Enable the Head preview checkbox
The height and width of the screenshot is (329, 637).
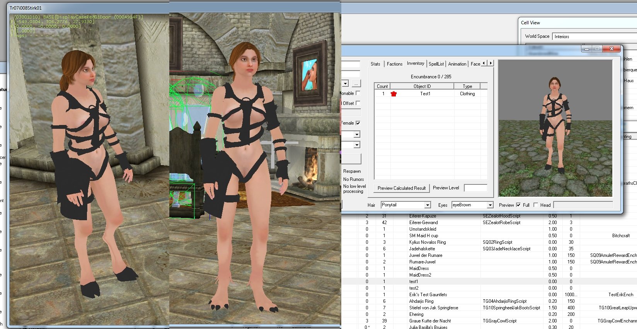536,205
